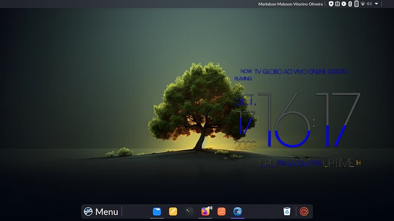Open the media player tray icon

[x=344, y=4]
